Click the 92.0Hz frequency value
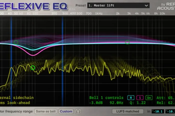 click(x=116, y=103)
